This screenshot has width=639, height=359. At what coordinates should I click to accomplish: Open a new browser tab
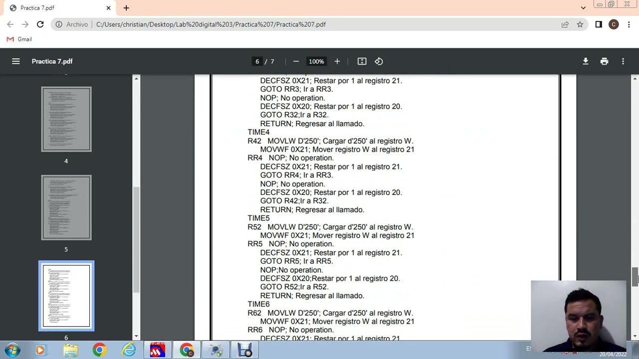[126, 8]
